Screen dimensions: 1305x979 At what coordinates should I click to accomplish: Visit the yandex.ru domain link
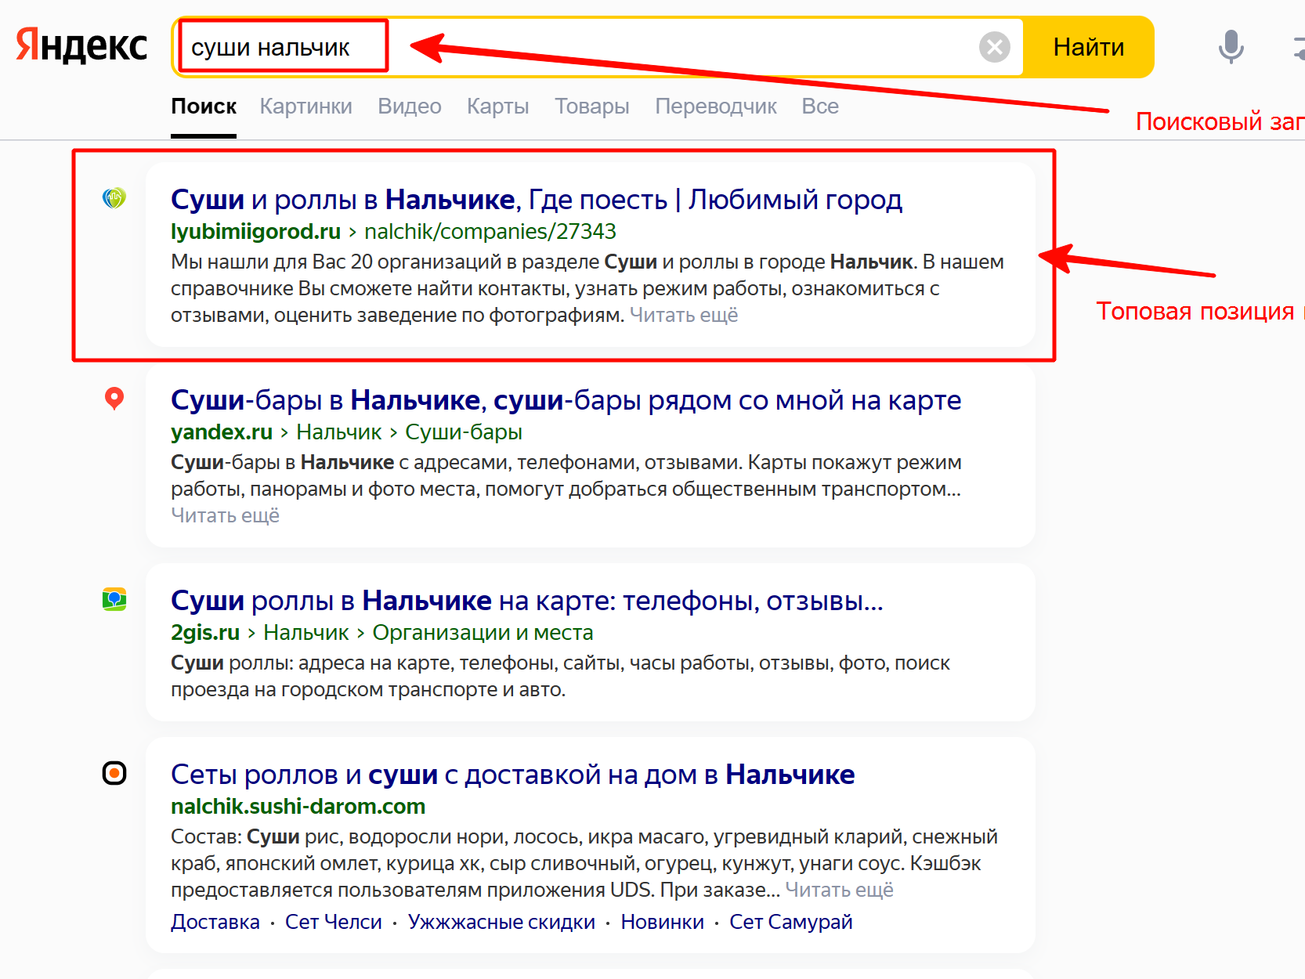point(222,432)
